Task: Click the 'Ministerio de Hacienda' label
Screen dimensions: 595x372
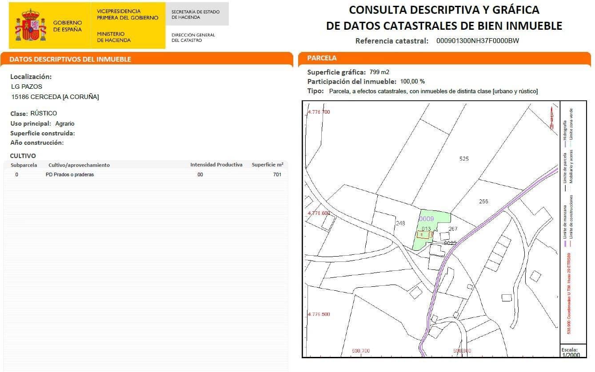Action: (x=114, y=37)
